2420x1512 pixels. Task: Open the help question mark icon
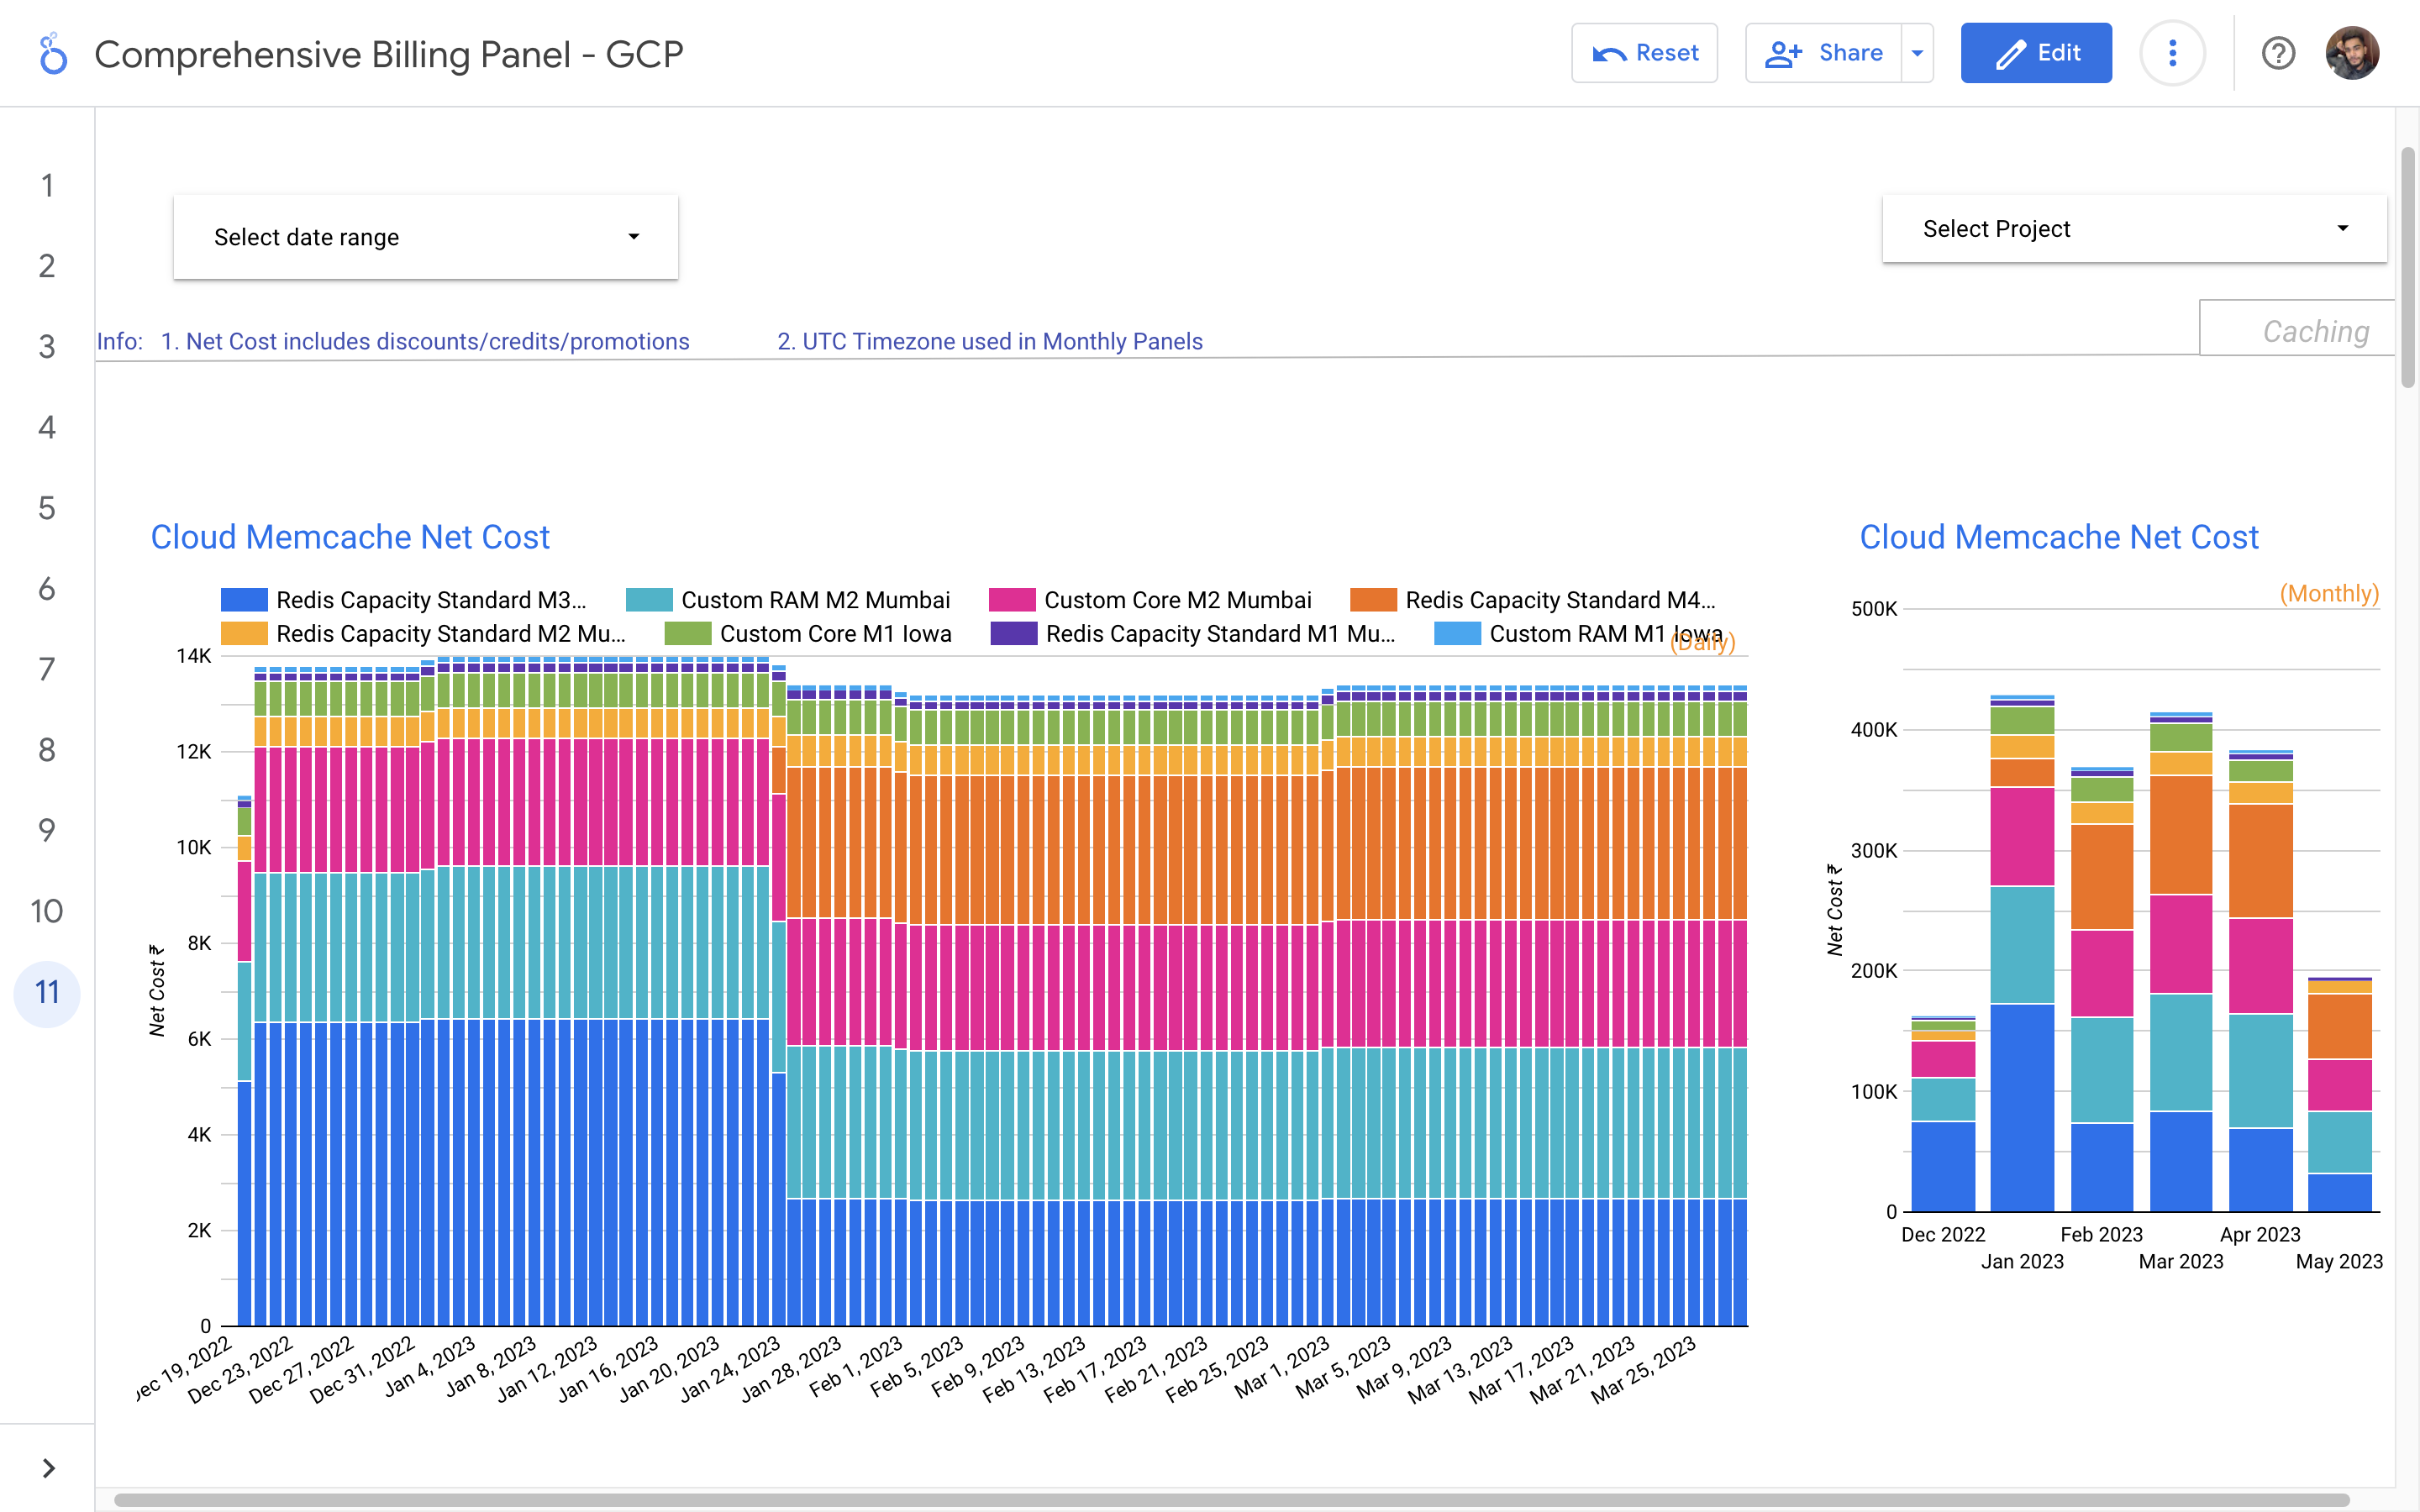pyautogui.click(x=2277, y=53)
